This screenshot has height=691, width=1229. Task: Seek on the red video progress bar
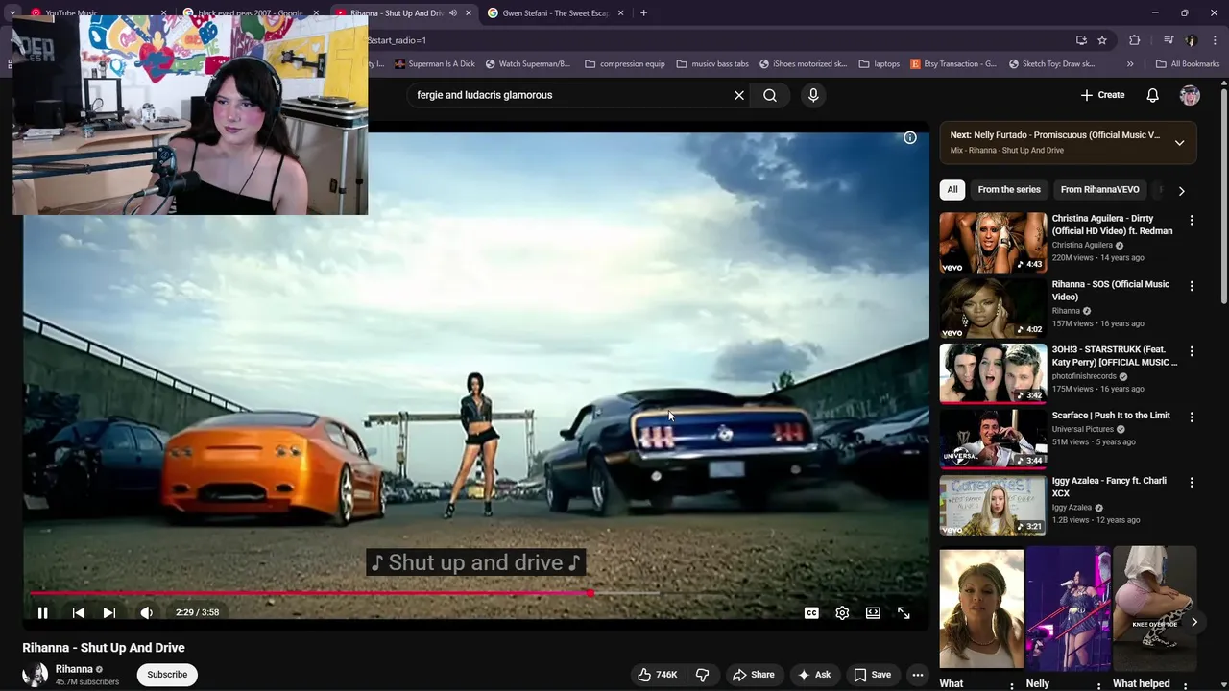pyautogui.click(x=476, y=593)
